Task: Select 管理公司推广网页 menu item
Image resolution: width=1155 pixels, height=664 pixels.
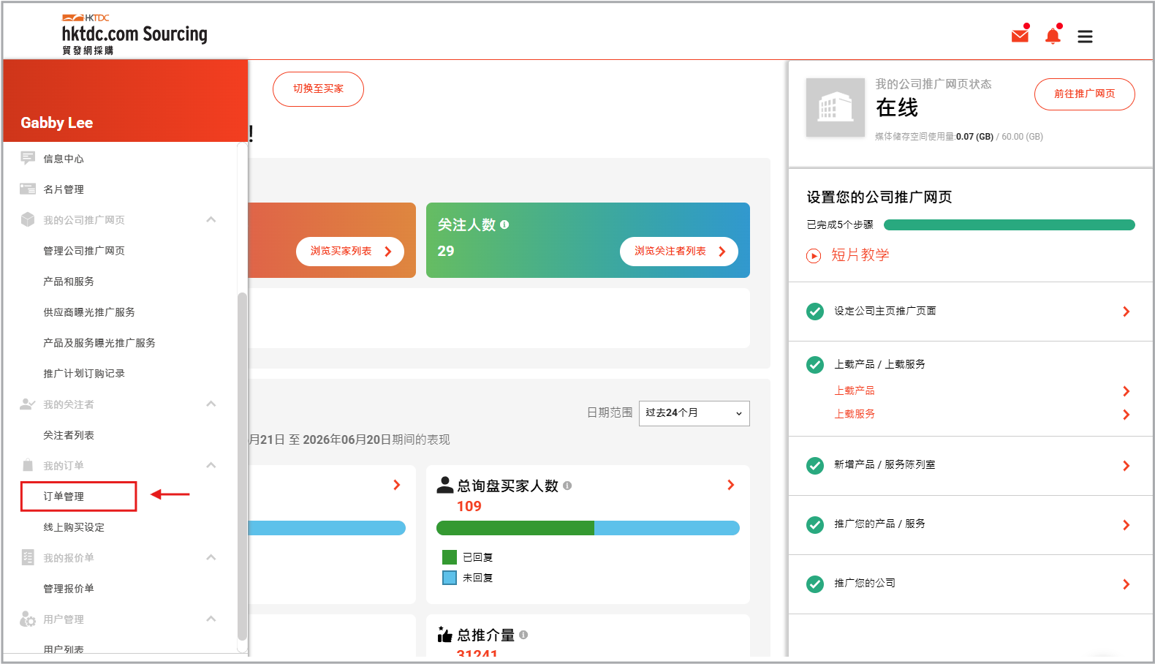Action: pos(84,251)
